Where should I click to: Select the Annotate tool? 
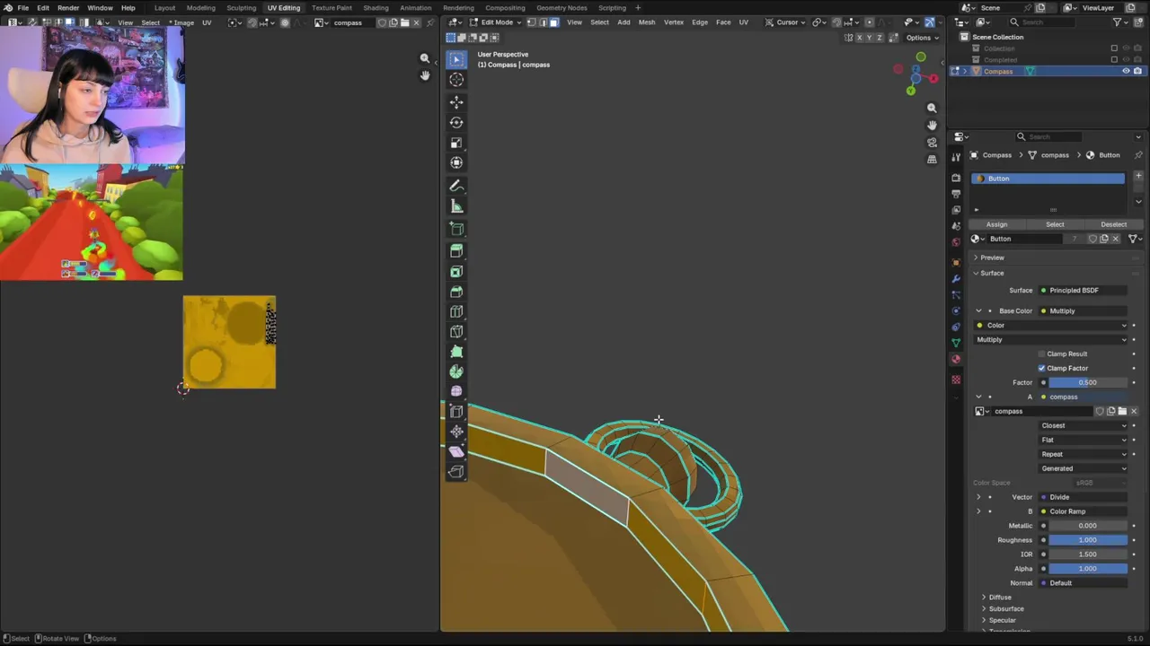click(x=456, y=186)
